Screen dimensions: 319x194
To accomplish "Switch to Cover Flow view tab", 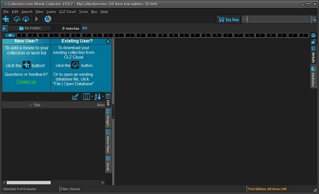I will (x=108, y=141).
